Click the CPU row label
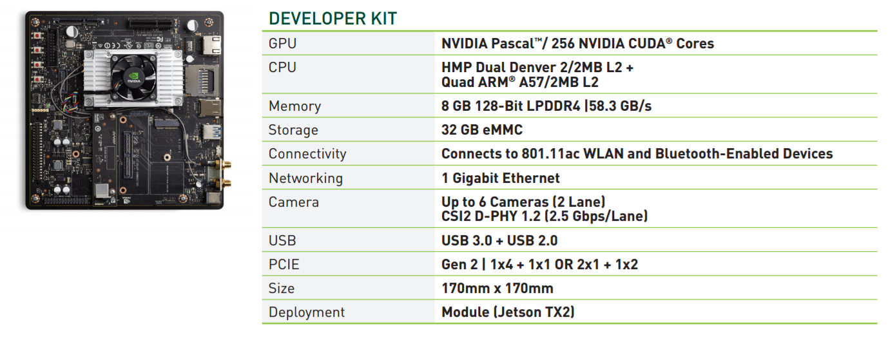The width and height of the screenshot is (888, 340). point(283,68)
